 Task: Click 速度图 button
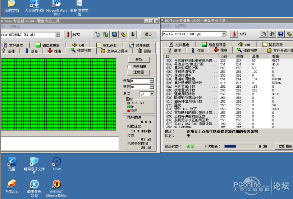tap(139, 72)
